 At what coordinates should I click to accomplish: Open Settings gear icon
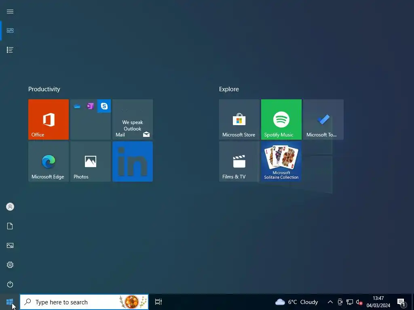click(10, 265)
